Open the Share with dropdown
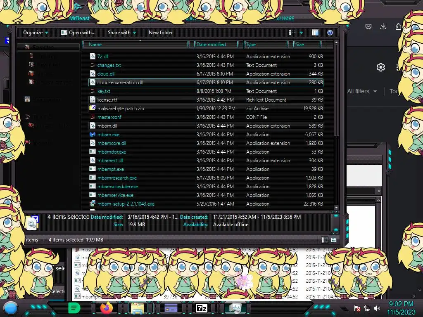The width and height of the screenshot is (423, 317). click(x=122, y=33)
